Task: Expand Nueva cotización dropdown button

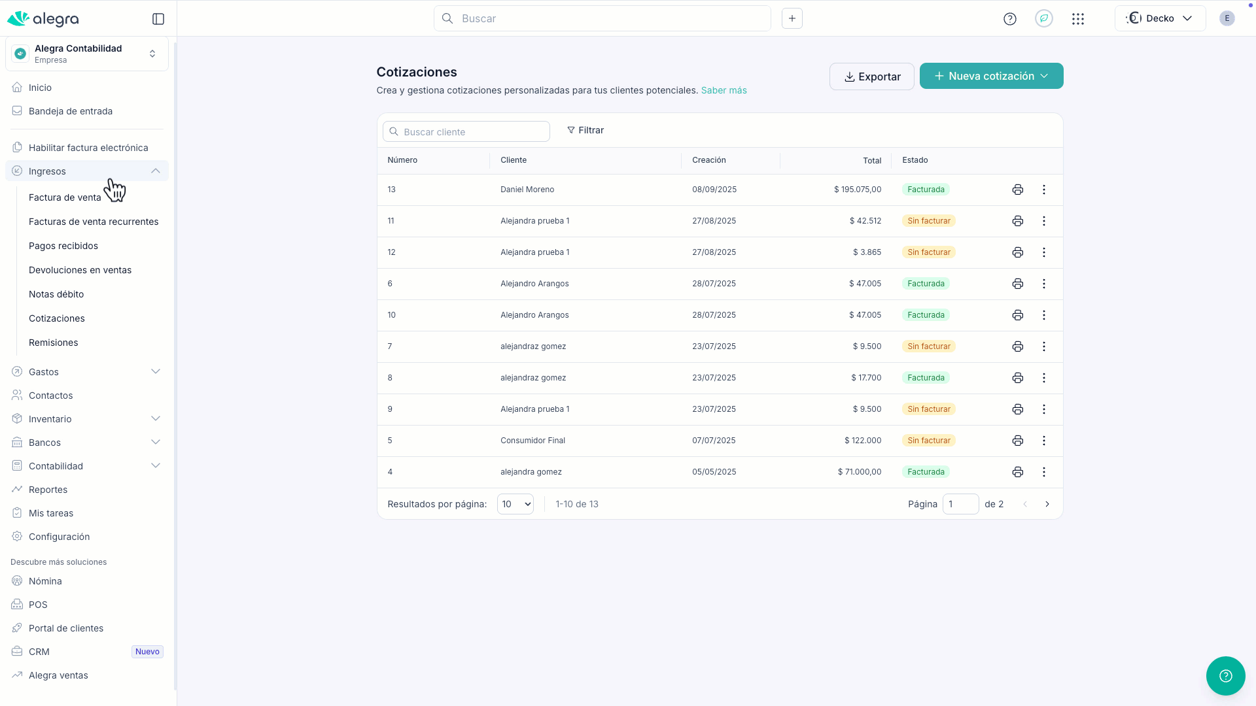Action: (x=1044, y=76)
